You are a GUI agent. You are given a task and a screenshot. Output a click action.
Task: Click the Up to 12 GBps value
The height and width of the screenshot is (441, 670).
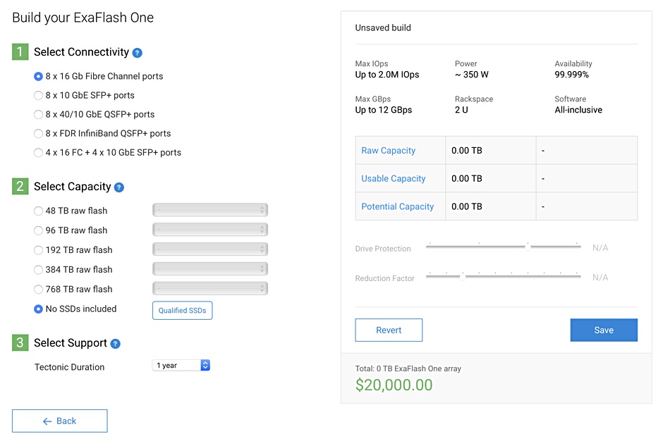click(384, 110)
